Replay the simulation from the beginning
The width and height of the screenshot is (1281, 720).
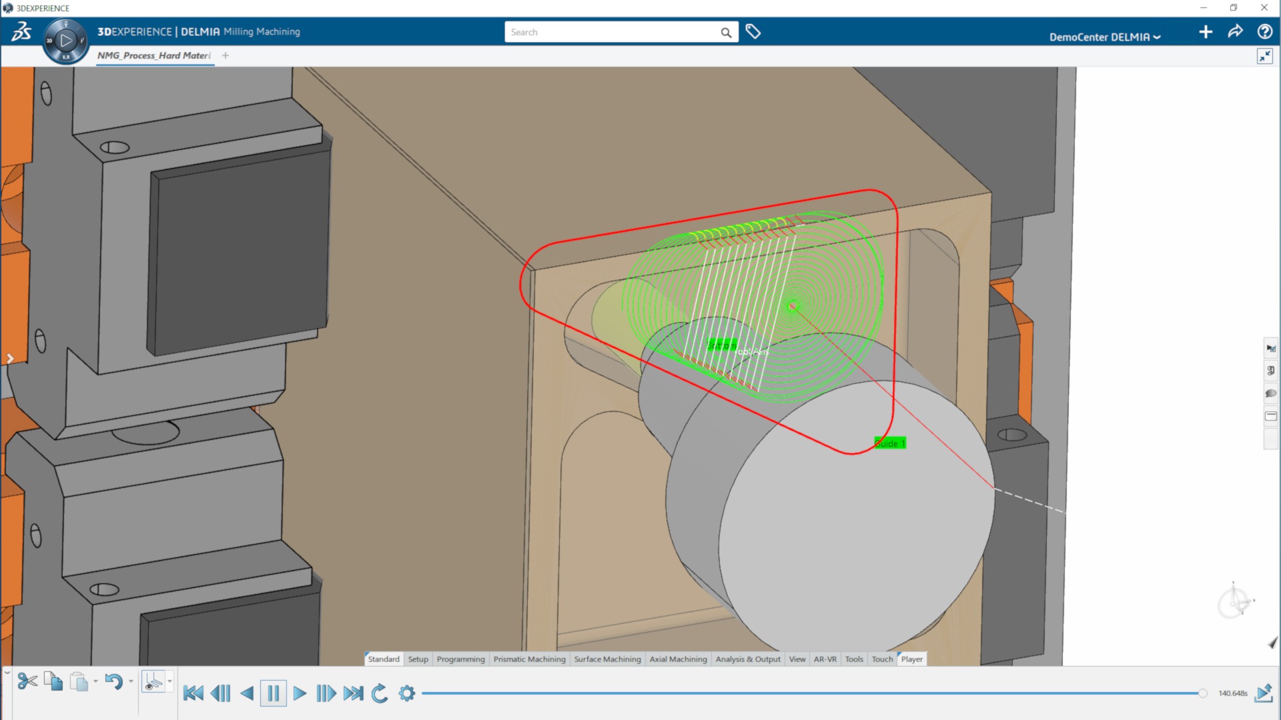coord(380,693)
